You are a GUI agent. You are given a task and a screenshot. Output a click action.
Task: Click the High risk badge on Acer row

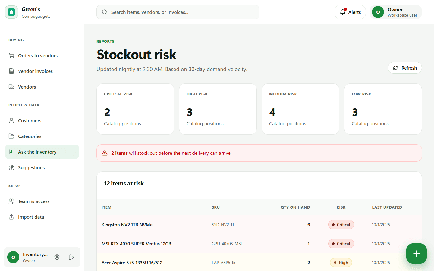(341, 263)
